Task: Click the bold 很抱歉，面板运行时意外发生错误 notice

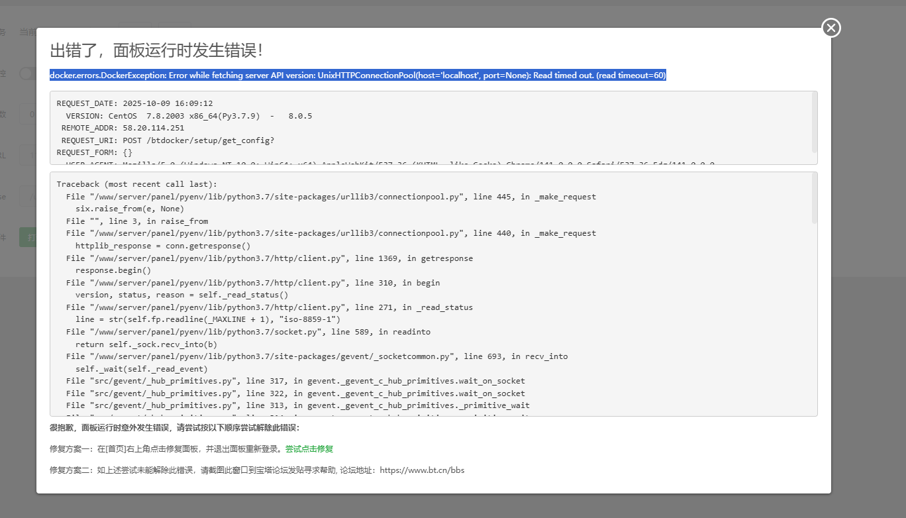Action: (x=175, y=428)
